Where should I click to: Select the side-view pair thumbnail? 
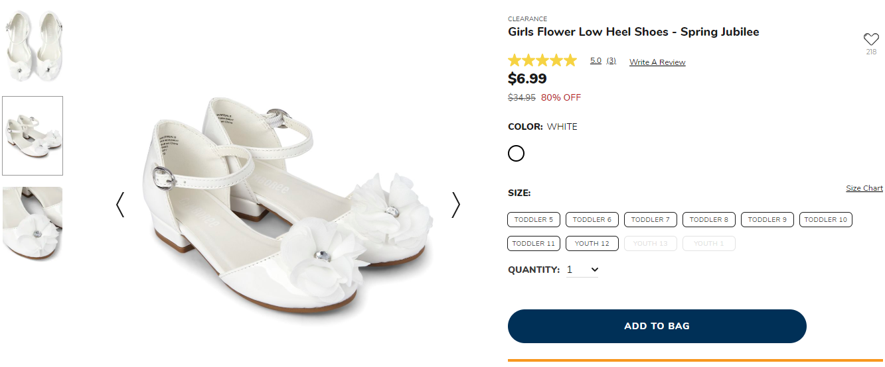tap(33, 136)
